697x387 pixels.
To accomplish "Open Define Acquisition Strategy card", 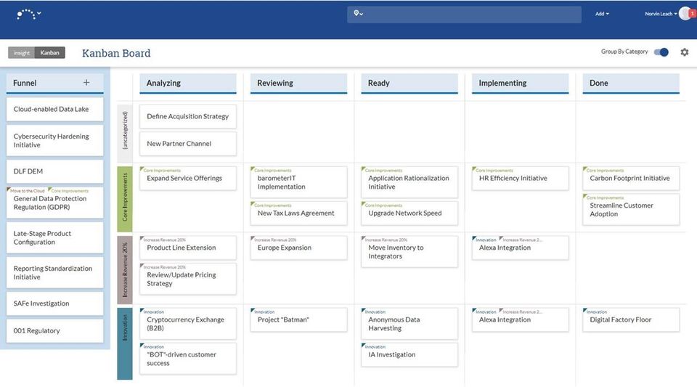I will pos(188,116).
